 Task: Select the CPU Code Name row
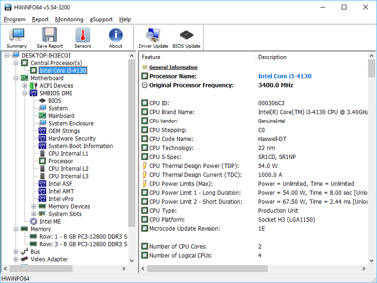tap(254, 139)
